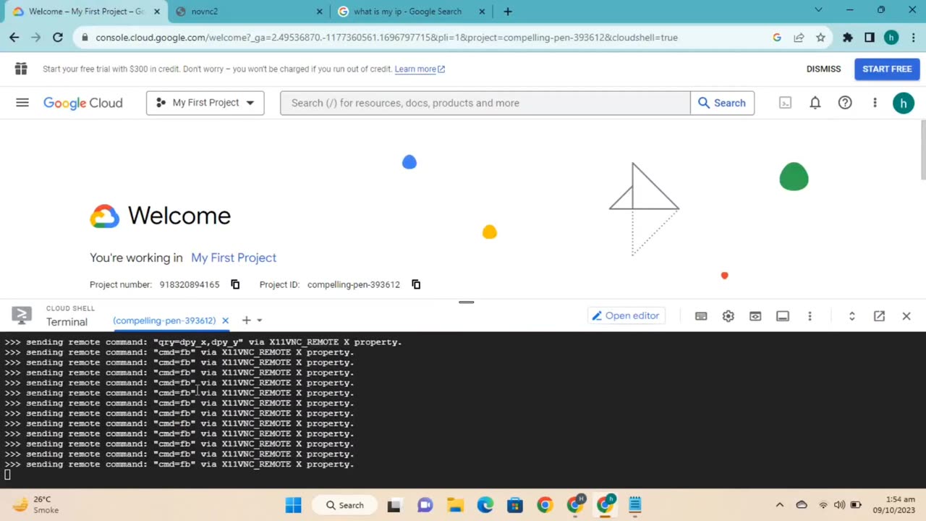
Task: Open Chrome profile avatar
Action: (891, 38)
